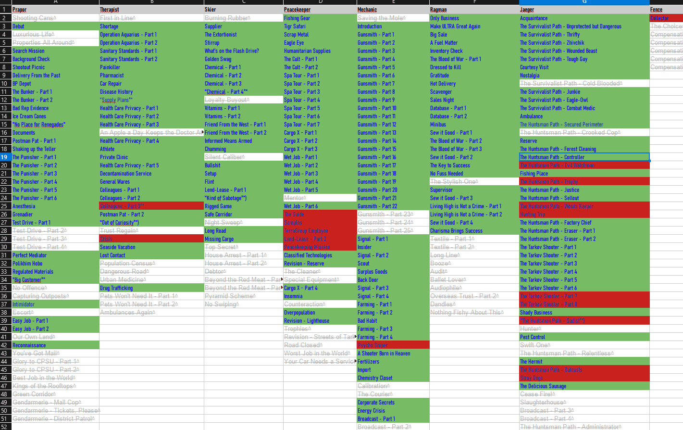Viewport: 683px width, 430px height.
Task: Click the Supplier cell under Skier
Action: click(244, 26)
